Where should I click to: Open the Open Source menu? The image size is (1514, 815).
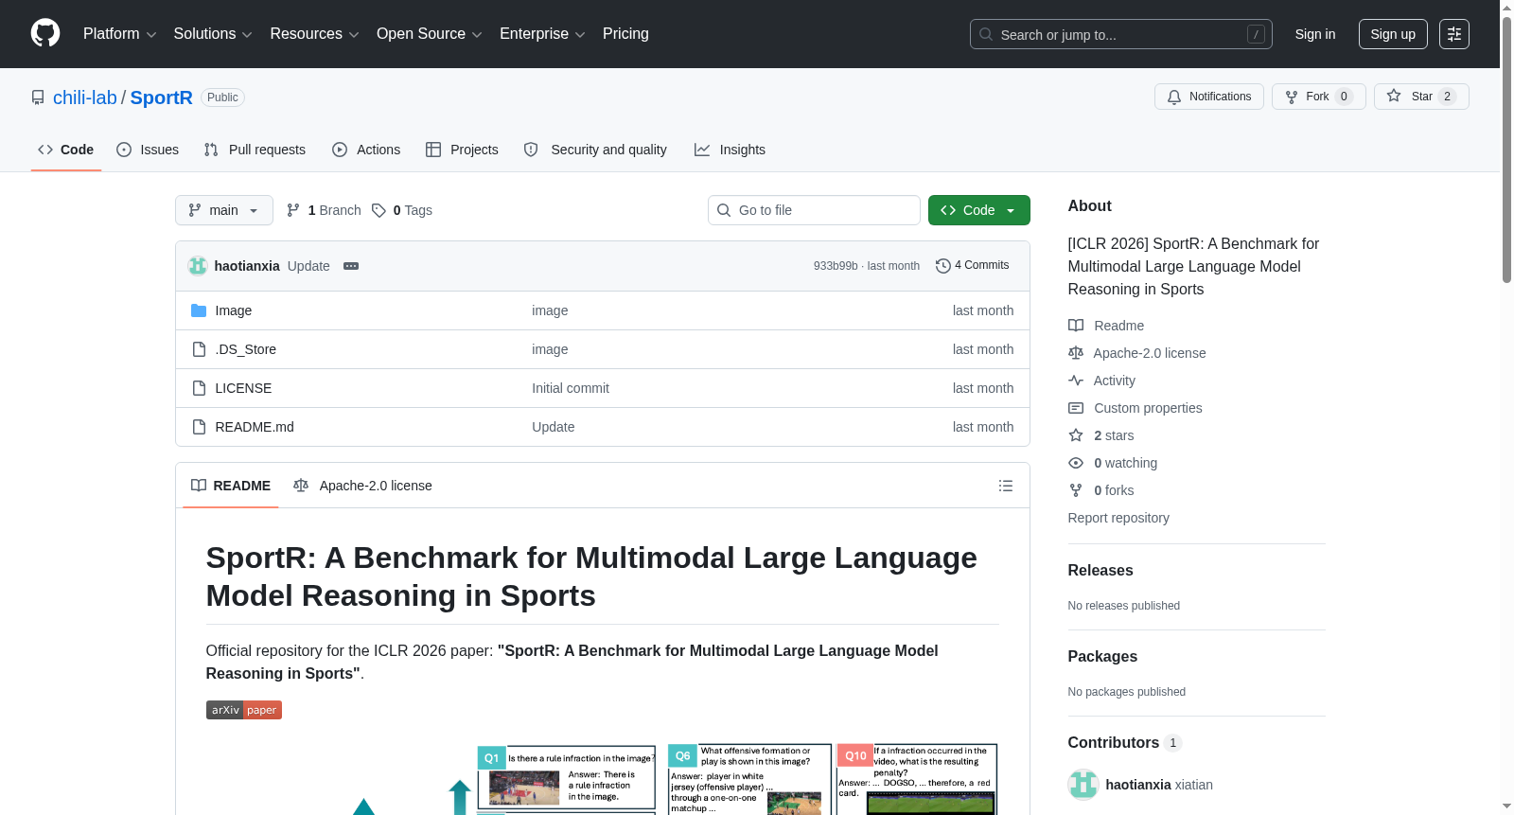[429, 34]
